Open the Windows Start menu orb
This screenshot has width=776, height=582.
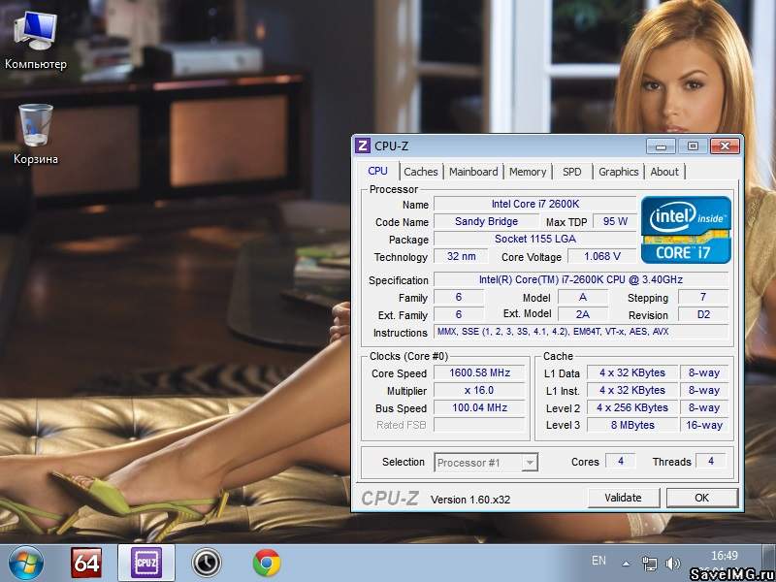25,564
